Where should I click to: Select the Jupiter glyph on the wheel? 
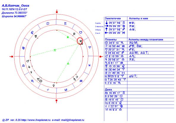(29, 67)
